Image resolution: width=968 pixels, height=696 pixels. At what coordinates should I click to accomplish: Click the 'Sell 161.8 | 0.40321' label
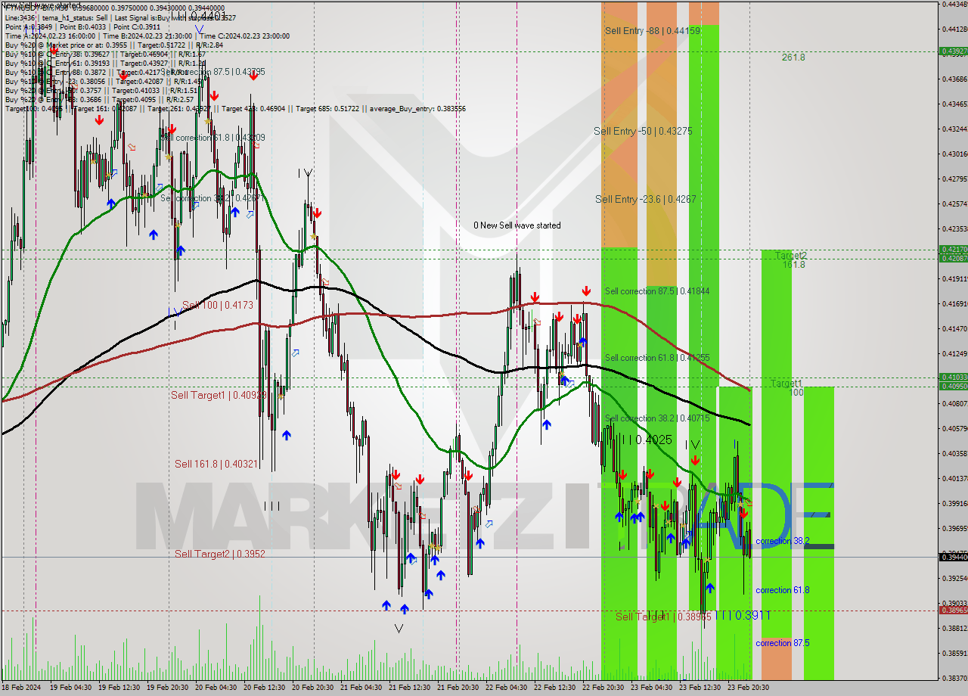tap(216, 464)
